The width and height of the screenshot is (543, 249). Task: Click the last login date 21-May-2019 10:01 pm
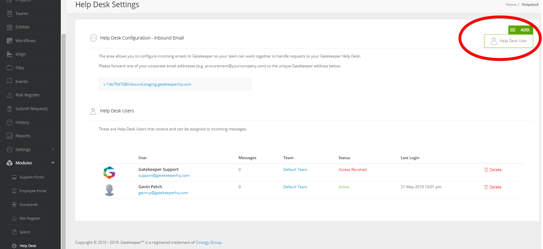pos(421,187)
